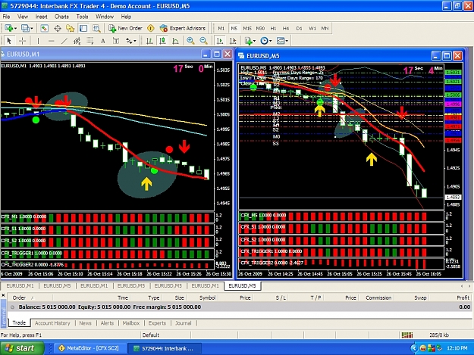Switch chart display to Candlesticks
474x355 pixels.
pos(162,41)
